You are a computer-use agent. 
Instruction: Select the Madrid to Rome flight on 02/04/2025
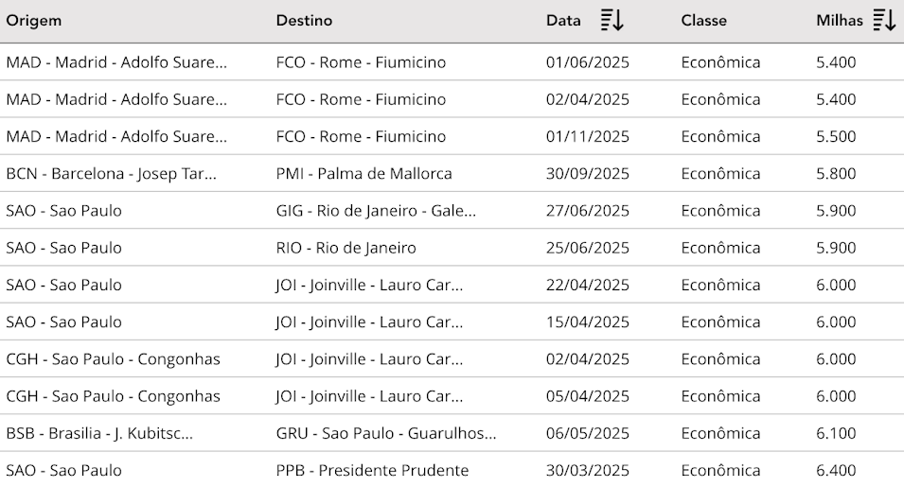(452, 99)
